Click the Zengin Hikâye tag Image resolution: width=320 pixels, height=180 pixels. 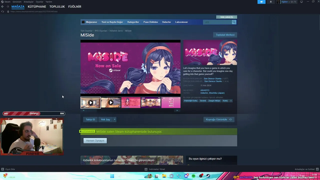coord(214,101)
